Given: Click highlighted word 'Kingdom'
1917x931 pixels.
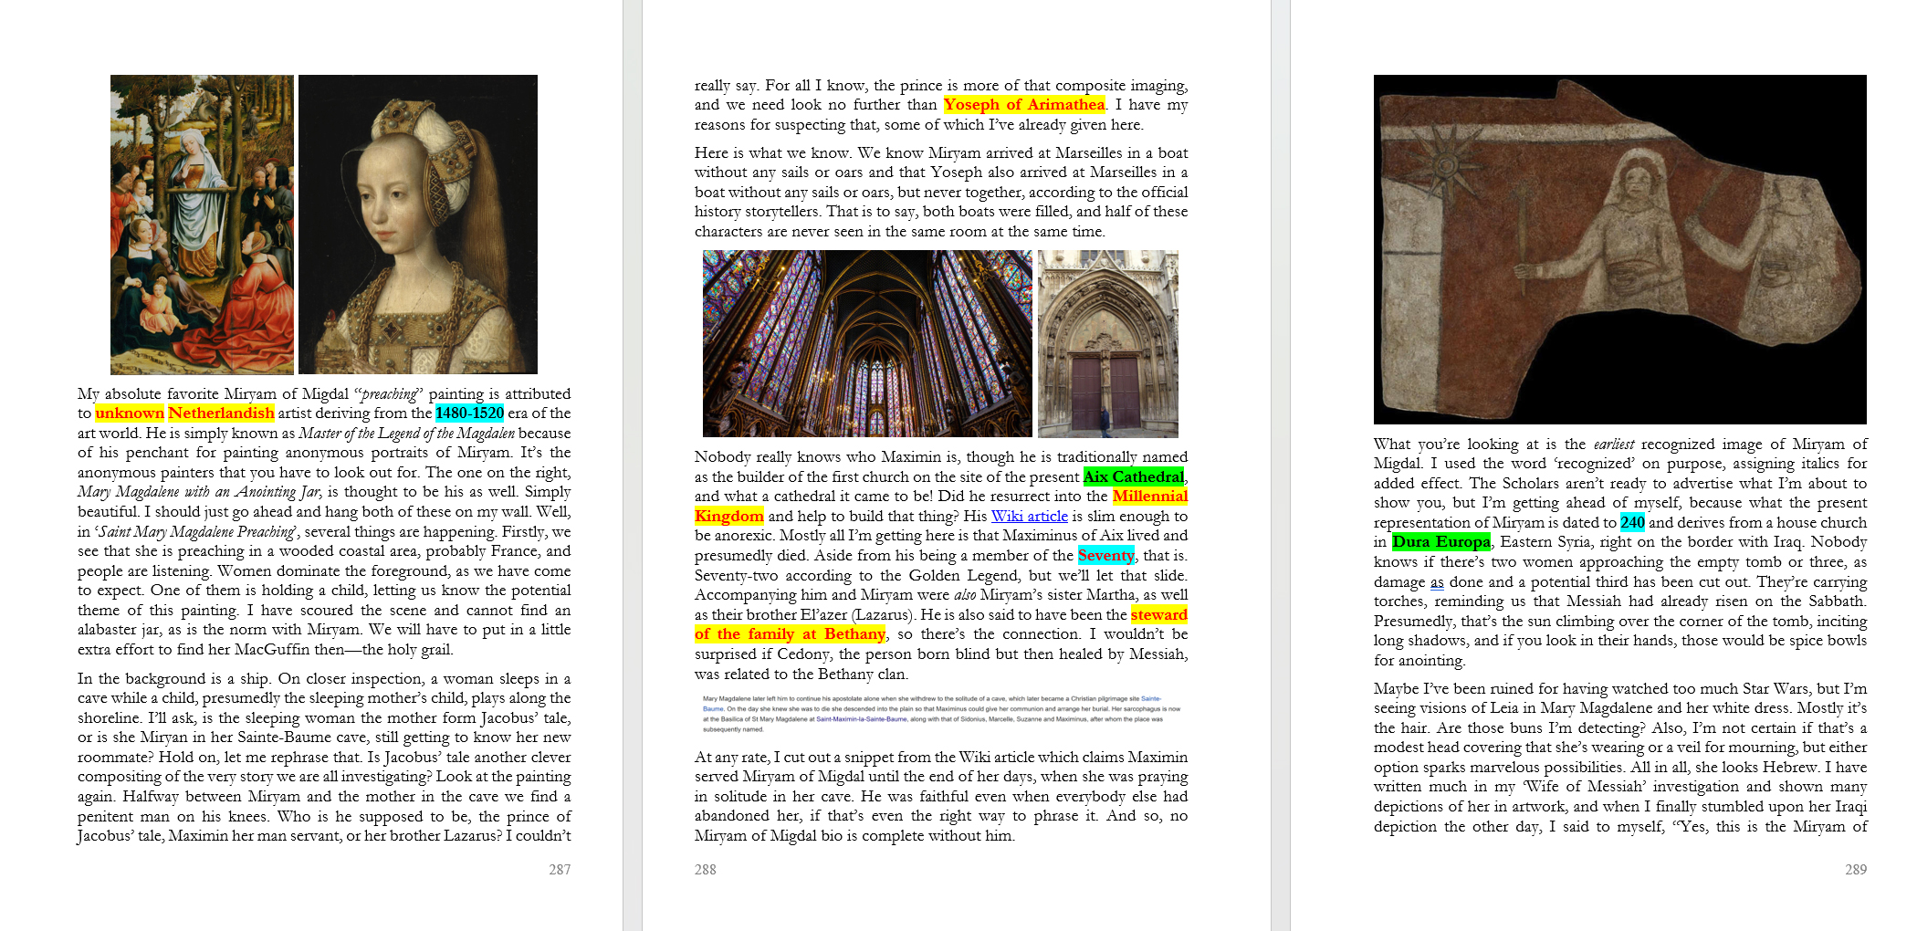Looking at the screenshot, I should click(x=729, y=516).
